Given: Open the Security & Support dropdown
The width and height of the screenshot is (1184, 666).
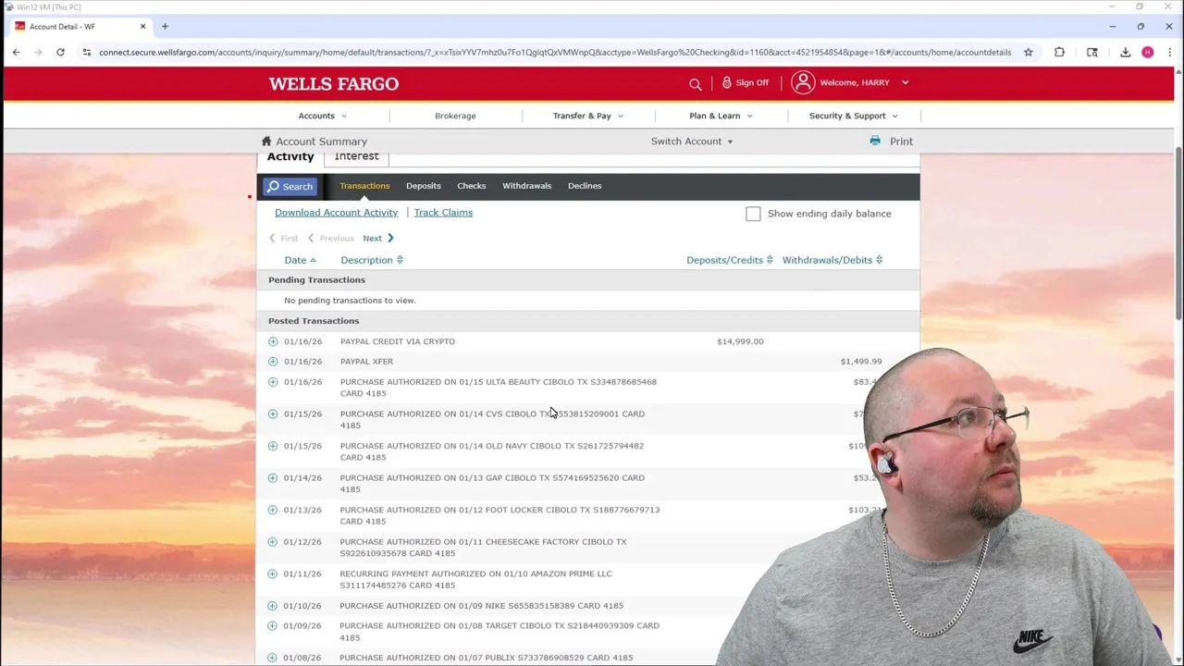Looking at the screenshot, I should point(854,116).
